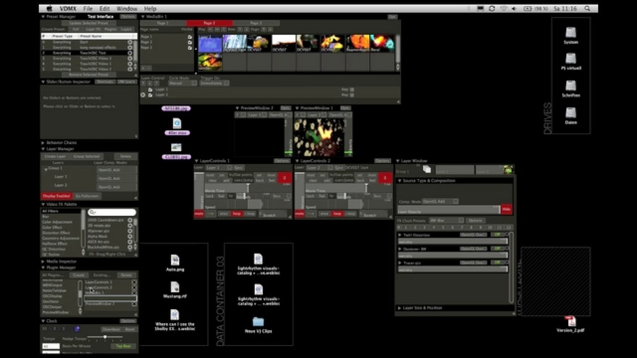Expand the Behavior Chains panel
Viewport: 637px width, 358px height.
[43, 143]
